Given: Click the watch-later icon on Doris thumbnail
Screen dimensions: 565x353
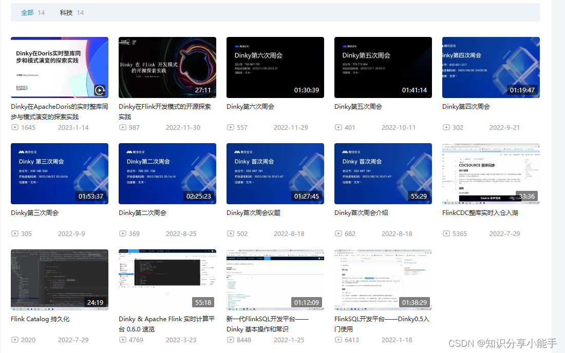Looking at the screenshot, I should 100,90.
